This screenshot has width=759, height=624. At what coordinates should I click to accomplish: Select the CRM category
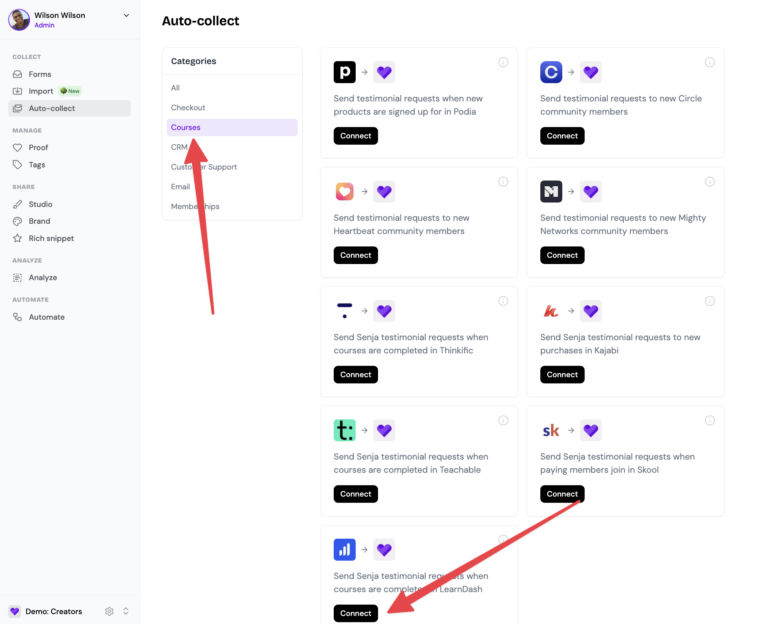coord(232,147)
